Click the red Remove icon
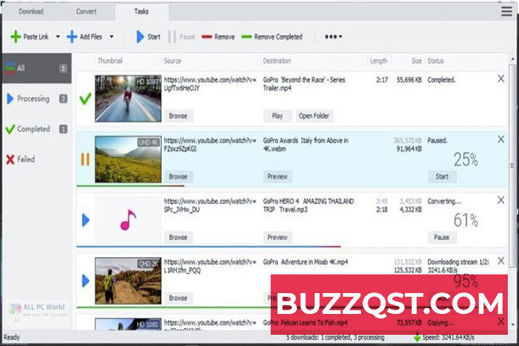Screen dimensions: 519x346 [x=207, y=37]
